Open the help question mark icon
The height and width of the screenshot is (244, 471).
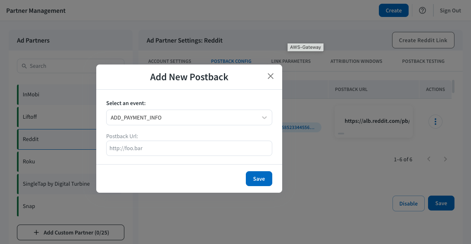coord(422,10)
